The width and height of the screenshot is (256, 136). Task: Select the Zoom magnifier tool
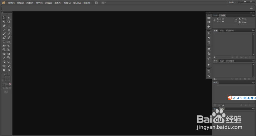tap(9, 70)
